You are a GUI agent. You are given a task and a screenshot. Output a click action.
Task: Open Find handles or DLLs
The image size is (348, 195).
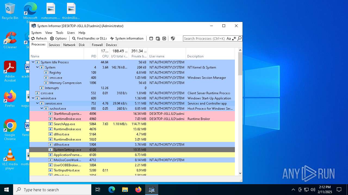89,38
